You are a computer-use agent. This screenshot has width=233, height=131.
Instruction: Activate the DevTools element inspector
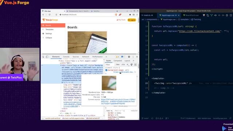point(43,57)
